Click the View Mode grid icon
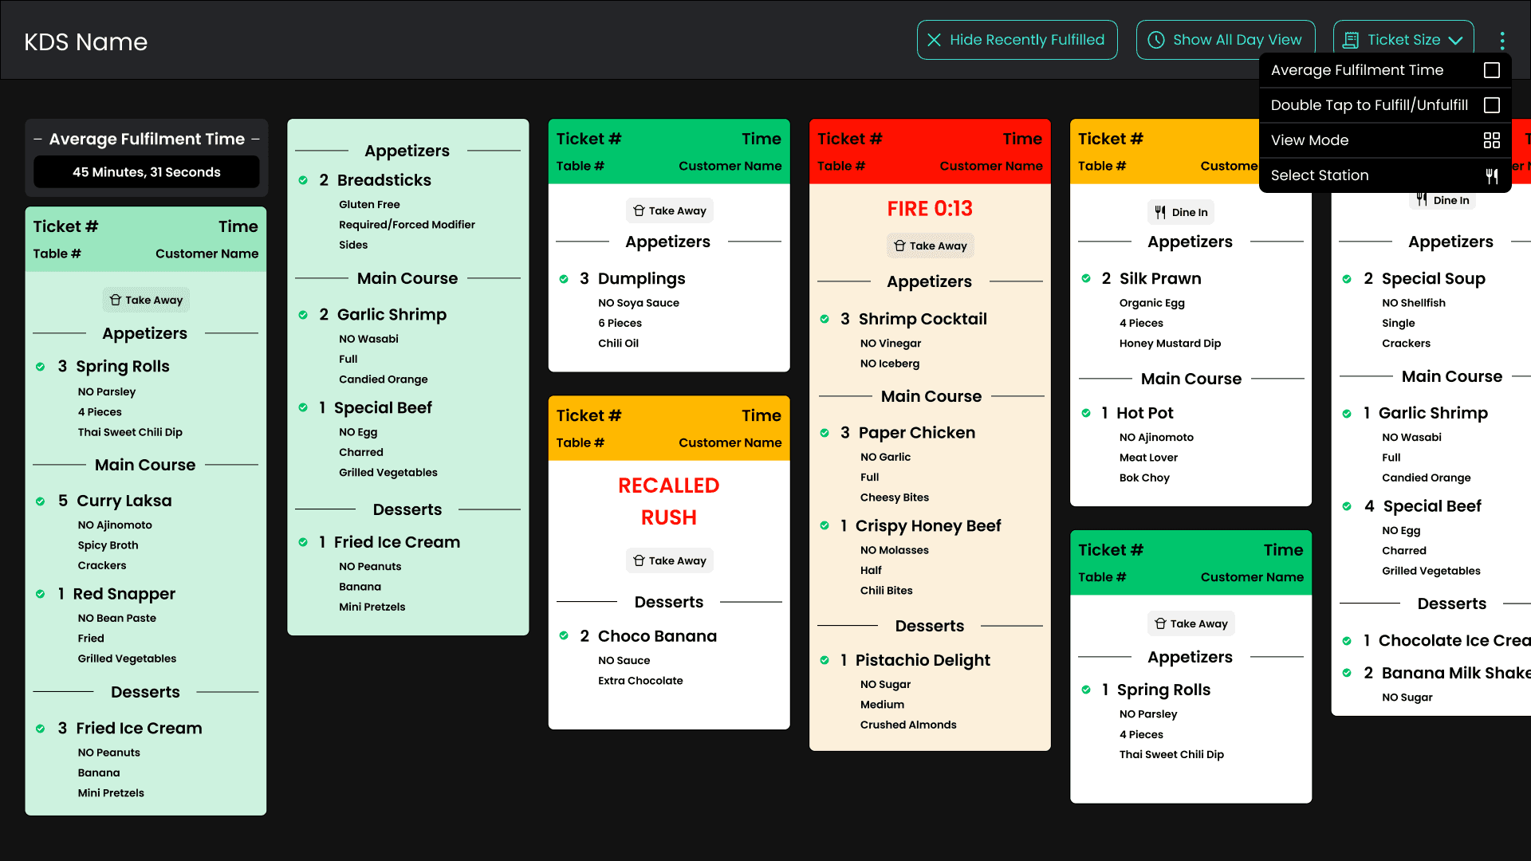This screenshot has width=1531, height=861. pyautogui.click(x=1491, y=140)
